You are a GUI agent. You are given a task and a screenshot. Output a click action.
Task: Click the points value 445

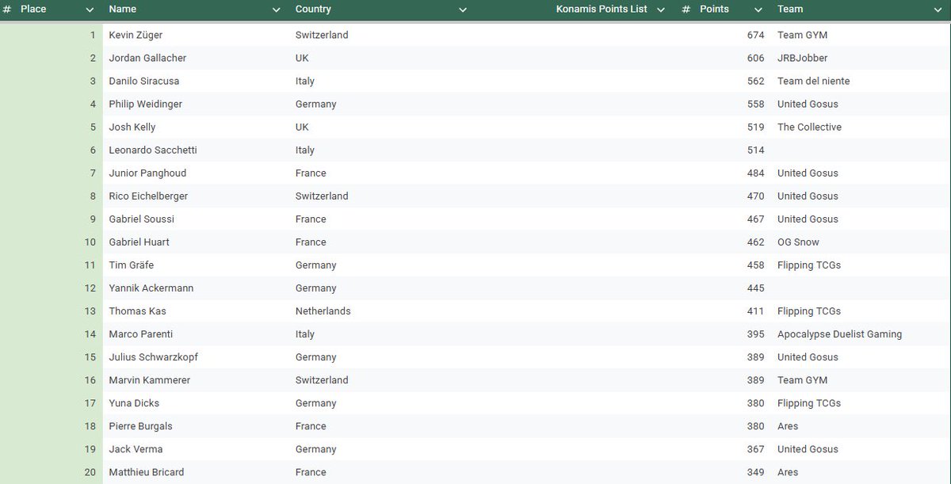755,288
